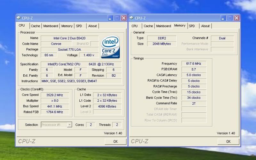Click memory Frequency value '617.6 MHz'
This screenshot has width=256, height=160.
click(x=194, y=63)
